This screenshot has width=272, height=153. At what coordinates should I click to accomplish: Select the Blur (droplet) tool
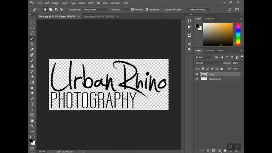[x=32, y=88]
